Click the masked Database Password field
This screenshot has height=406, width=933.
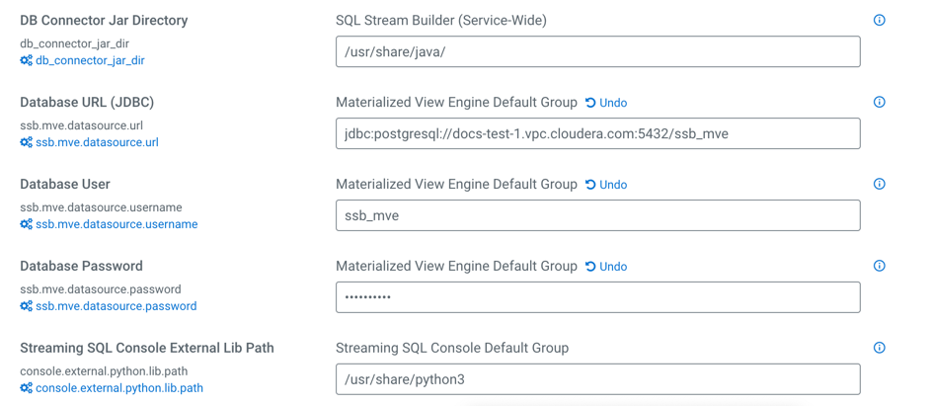pos(597,297)
